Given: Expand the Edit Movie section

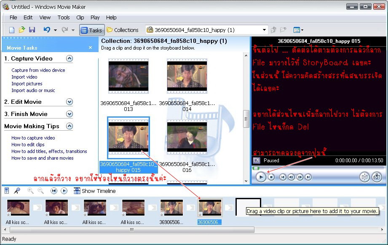Looking at the screenshot, I should click(x=70, y=102).
